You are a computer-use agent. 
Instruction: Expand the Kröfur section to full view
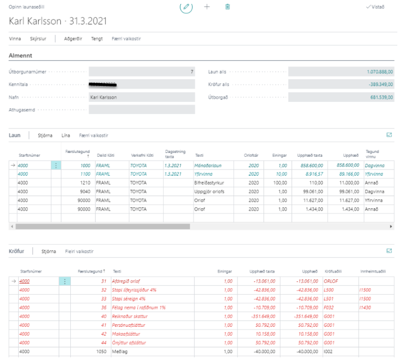click(389, 251)
